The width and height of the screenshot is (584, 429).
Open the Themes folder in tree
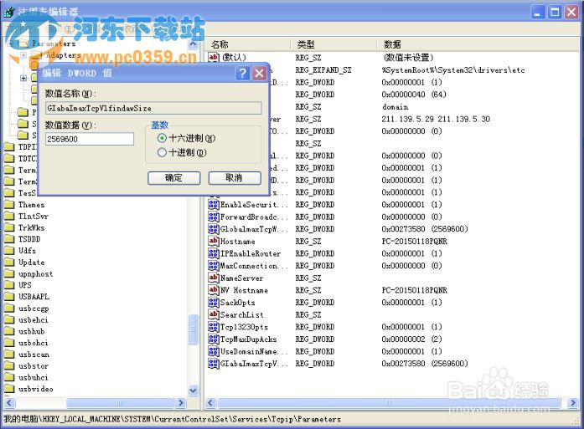coord(31,204)
